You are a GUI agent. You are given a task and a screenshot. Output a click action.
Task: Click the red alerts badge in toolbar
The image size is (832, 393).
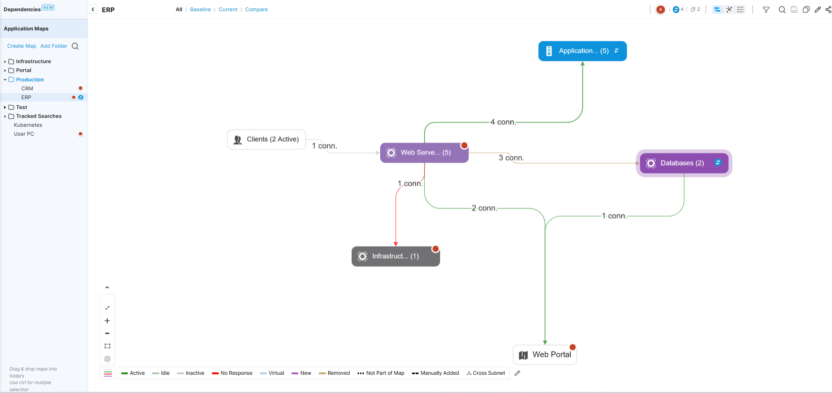tap(661, 9)
